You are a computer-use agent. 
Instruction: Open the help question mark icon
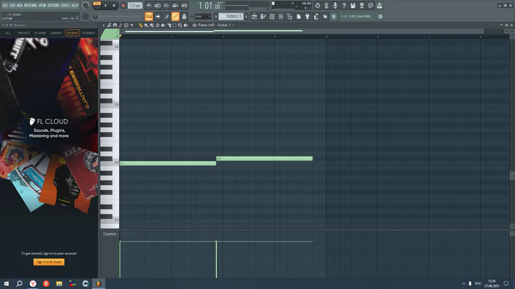(344, 6)
